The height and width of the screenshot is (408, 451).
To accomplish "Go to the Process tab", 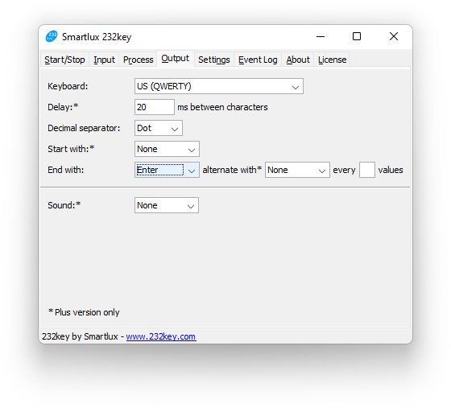I will coord(138,60).
